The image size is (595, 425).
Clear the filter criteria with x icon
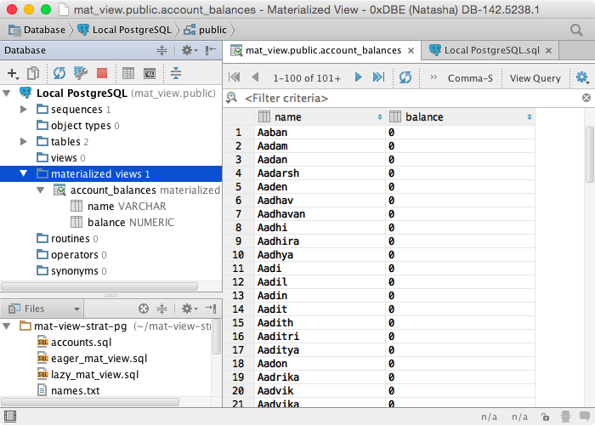point(586,98)
